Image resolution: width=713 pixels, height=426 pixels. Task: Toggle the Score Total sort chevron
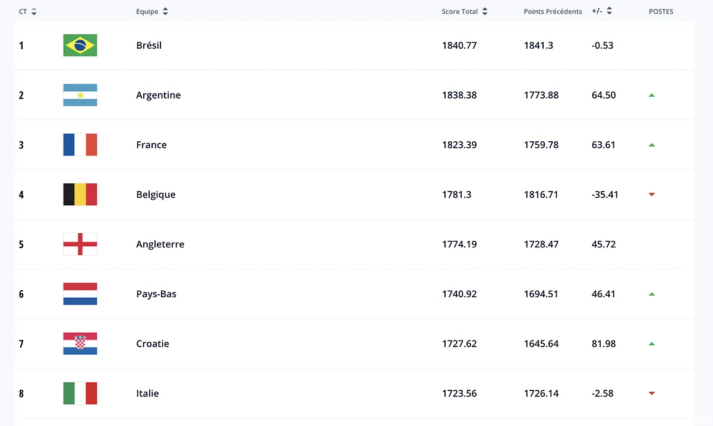485,11
